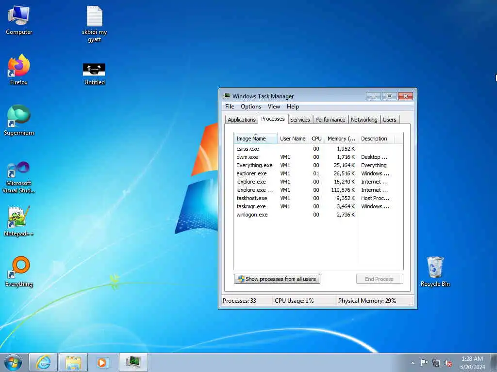The width and height of the screenshot is (497, 372).
Task: Click the End Process button
Action: (x=380, y=279)
